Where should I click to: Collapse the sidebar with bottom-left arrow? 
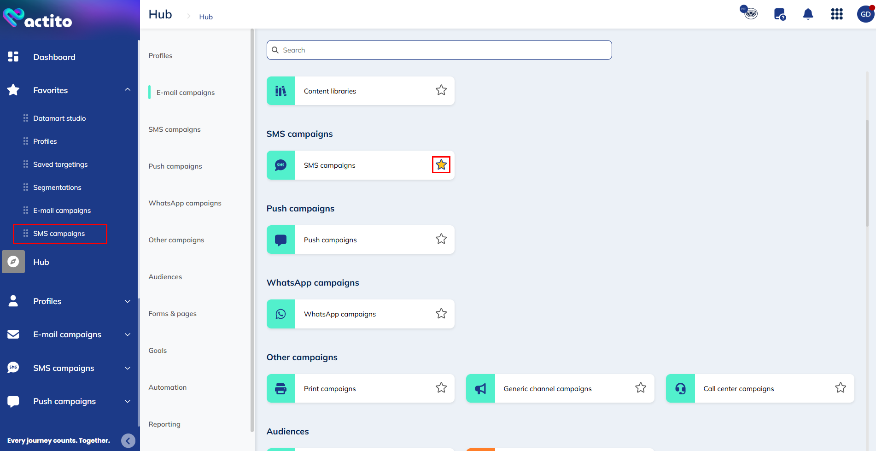point(128,440)
